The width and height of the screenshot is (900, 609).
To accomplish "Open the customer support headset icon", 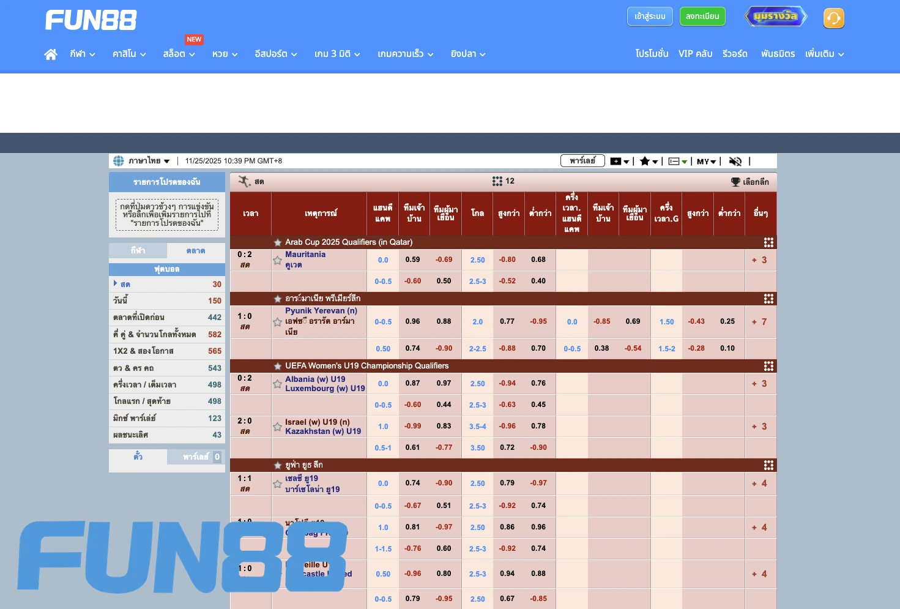I will (x=833, y=18).
